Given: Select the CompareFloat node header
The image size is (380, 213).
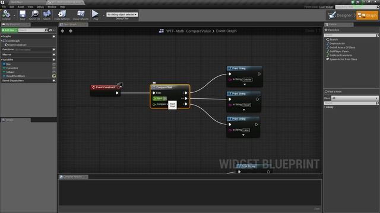Looking at the screenshot, I should 170,87.
